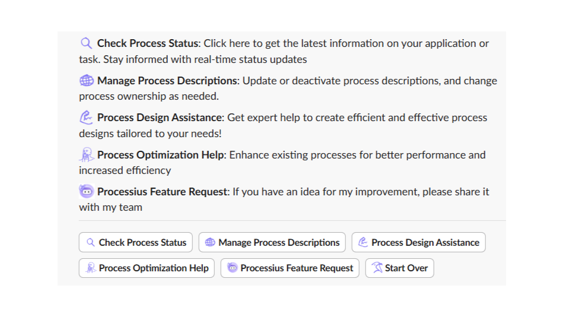563x317 pixels.
Task: Choose the Process Design Assistance button
Action: click(x=419, y=242)
